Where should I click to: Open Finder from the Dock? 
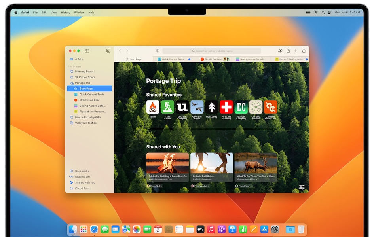73,229
